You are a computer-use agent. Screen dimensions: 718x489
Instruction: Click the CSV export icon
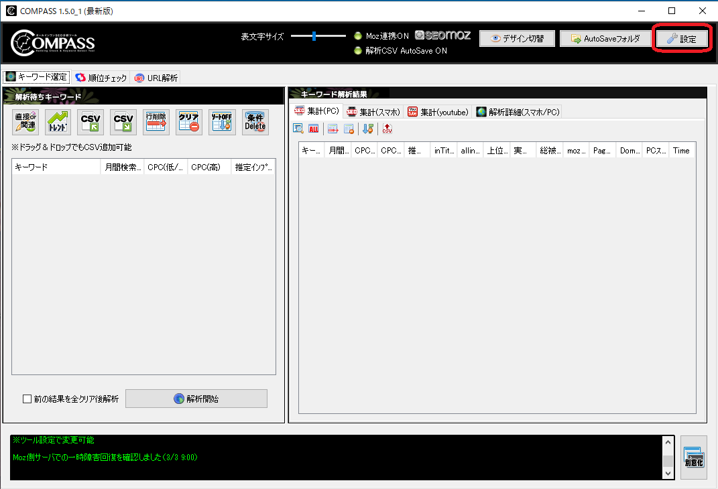coord(123,122)
